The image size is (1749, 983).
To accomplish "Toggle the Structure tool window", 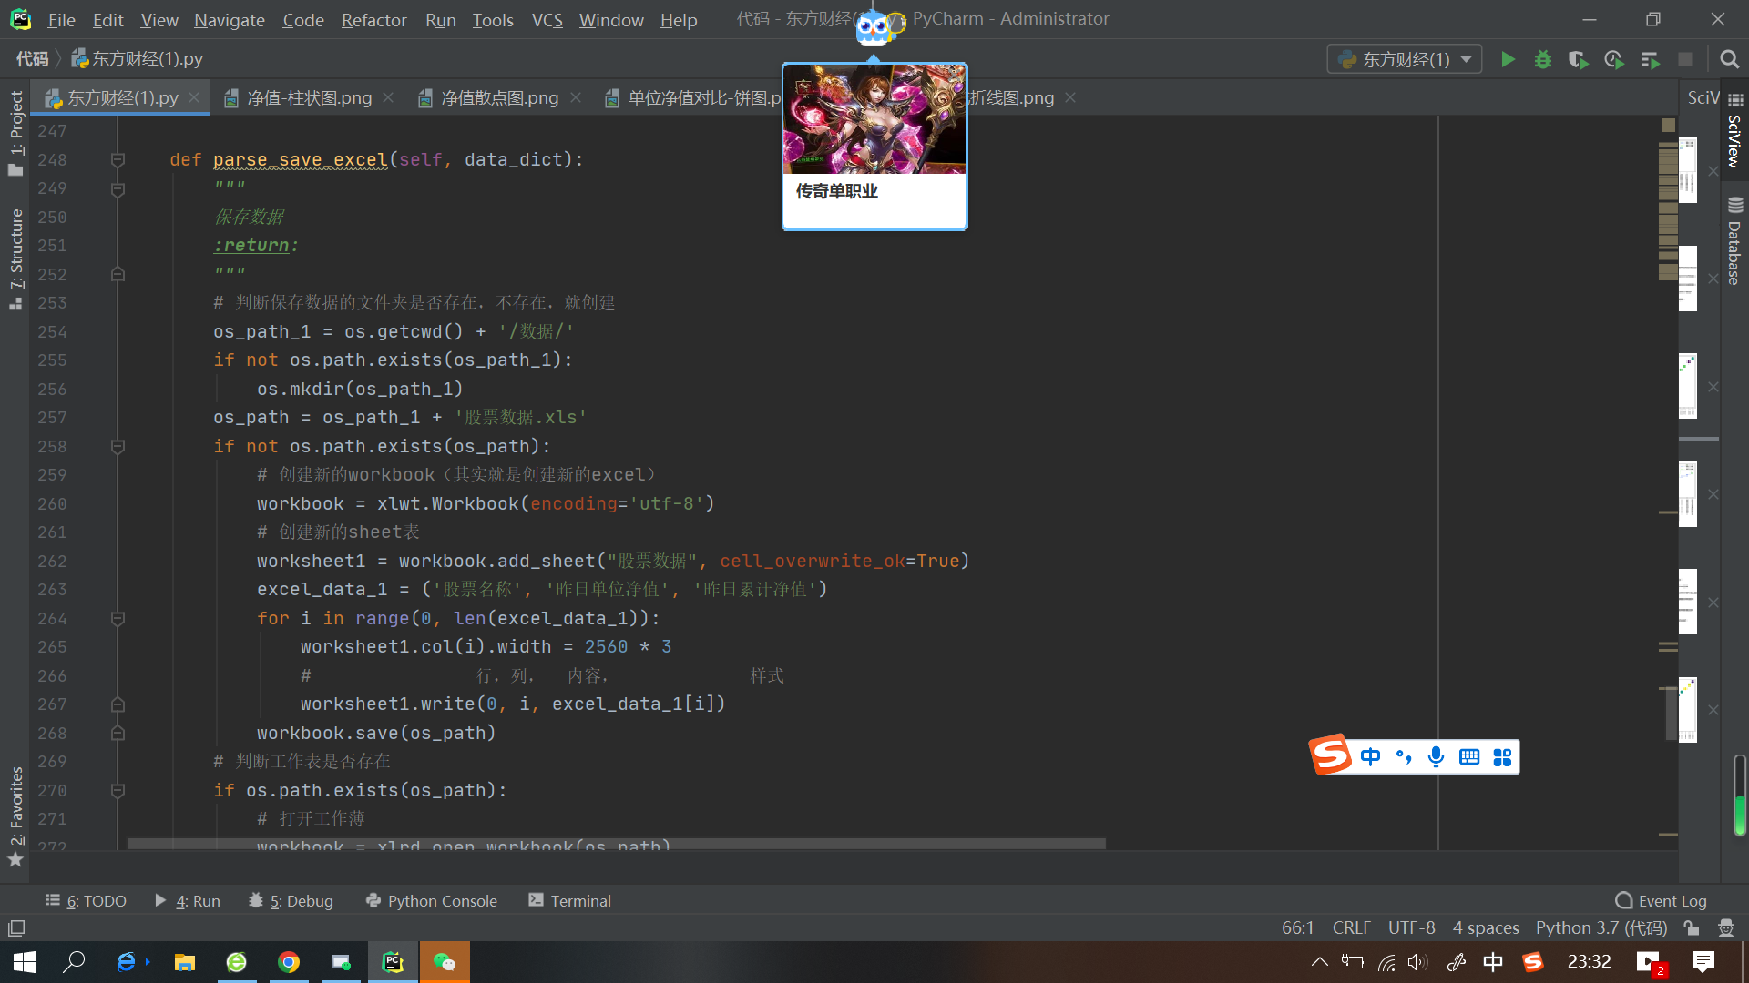I will [15, 258].
